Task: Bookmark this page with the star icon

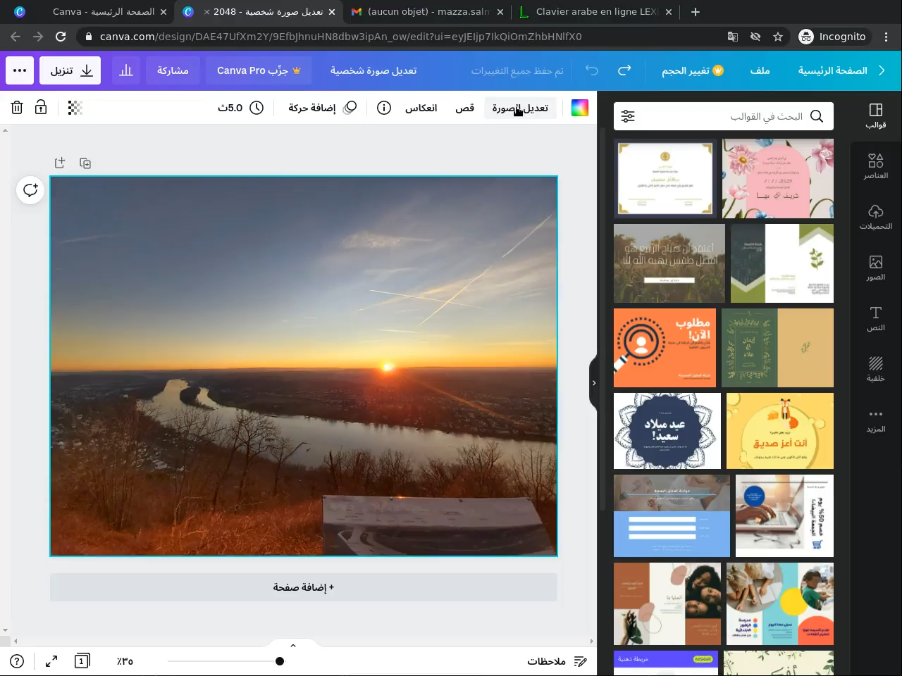Action: click(778, 37)
